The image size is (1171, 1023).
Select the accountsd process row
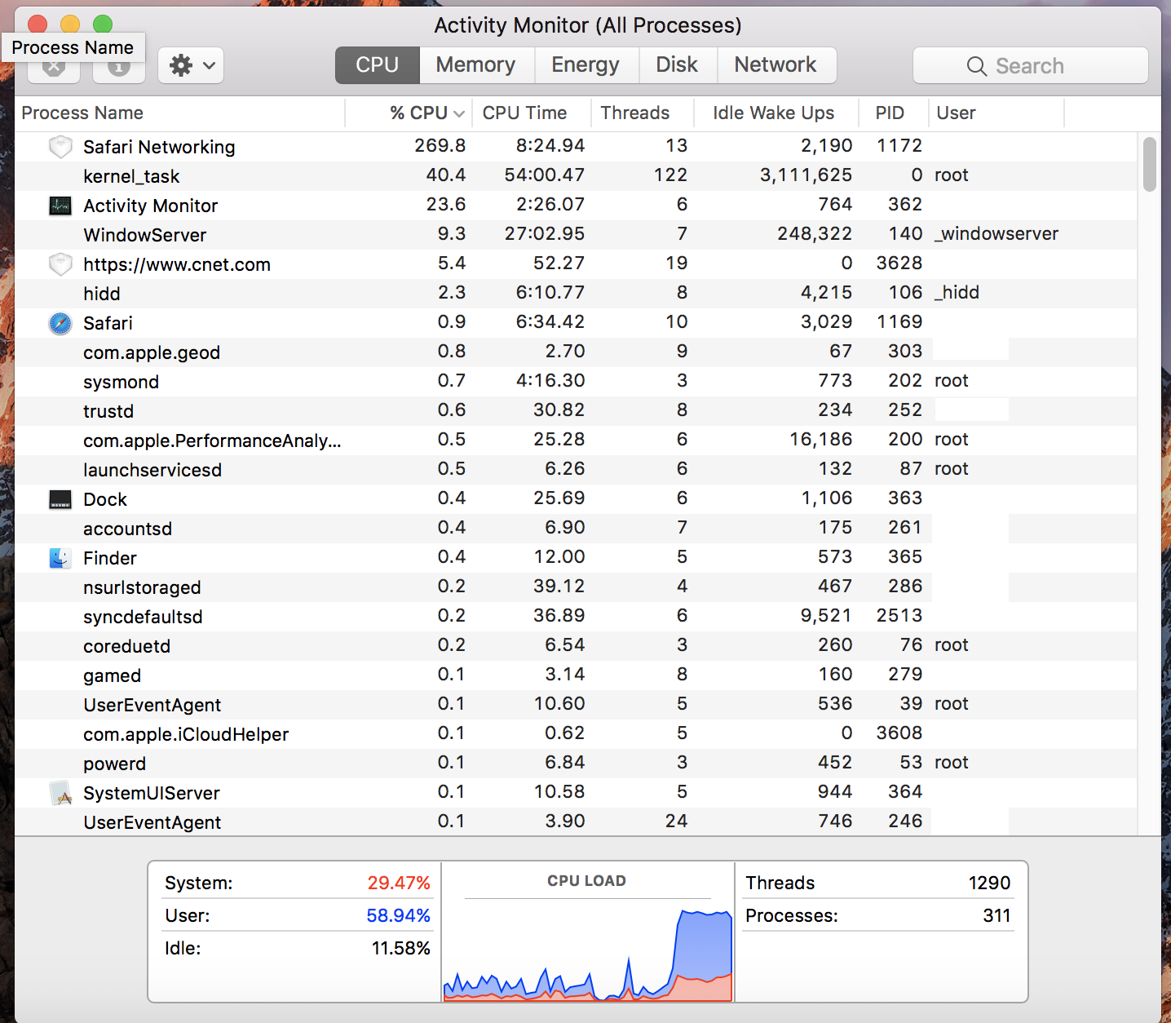click(x=576, y=529)
